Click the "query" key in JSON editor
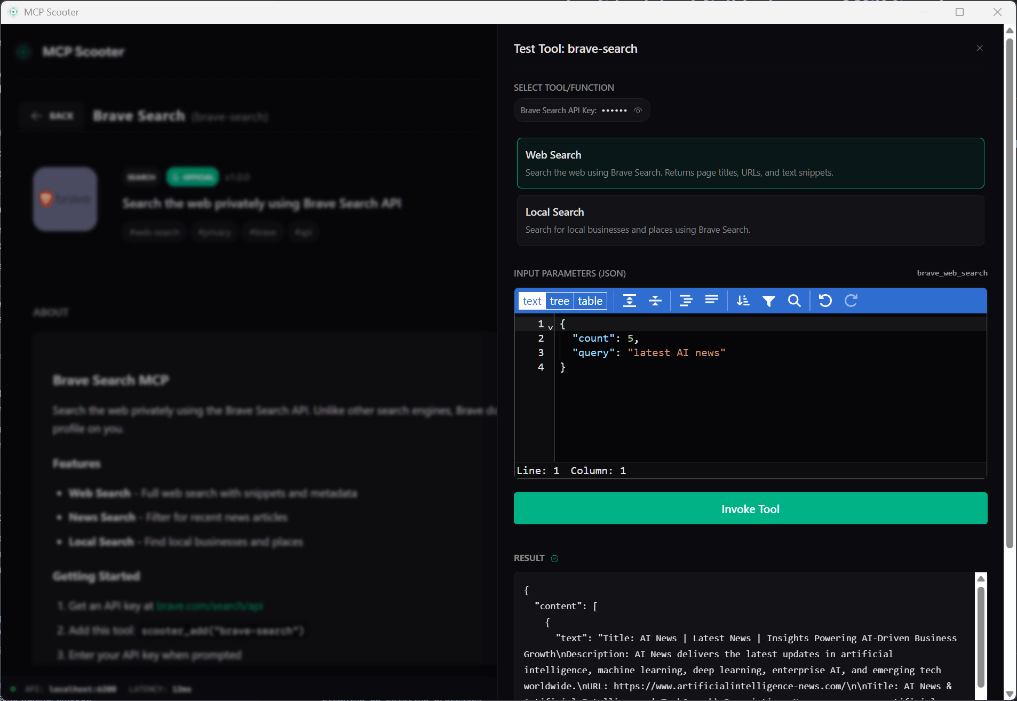Image resolution: width=1017 pixels, height=701 pixels. [593, 353]
